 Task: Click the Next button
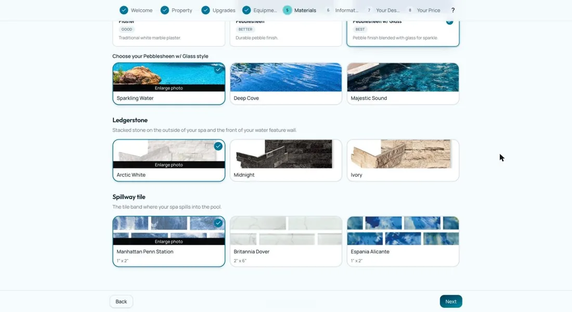(451, 302)
